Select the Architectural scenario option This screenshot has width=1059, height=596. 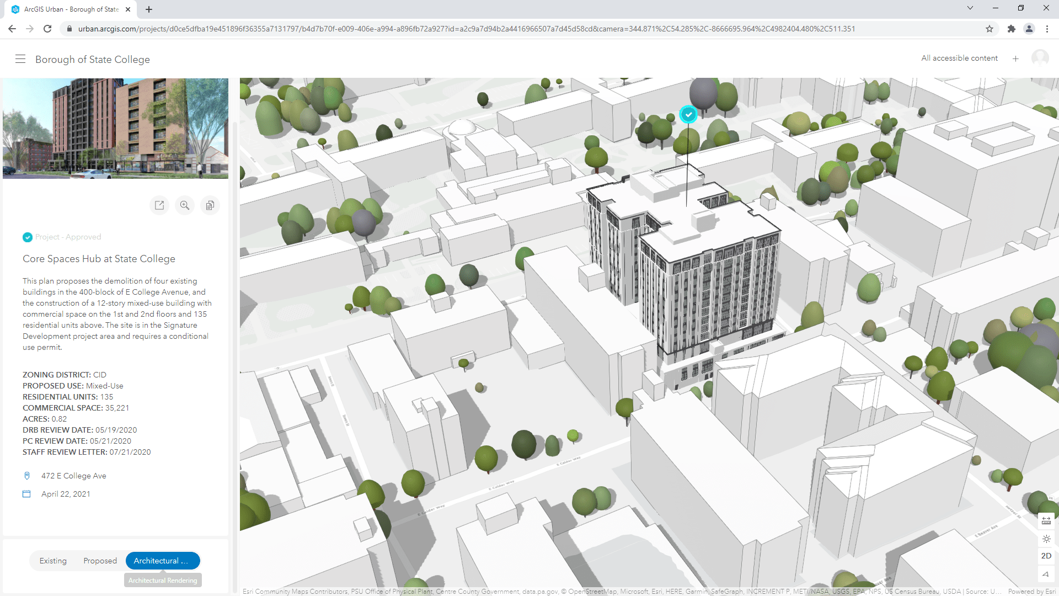pos(162,561)
